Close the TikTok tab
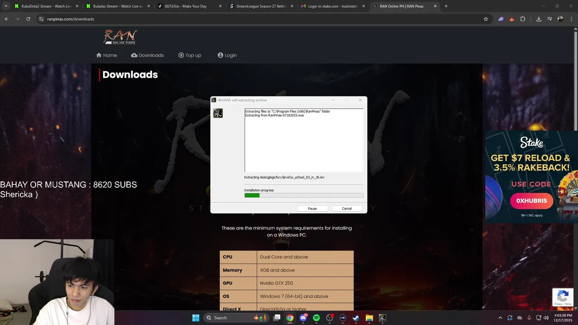This screenshot has width=578, height=325. pyautogui.click(x=220, y=6)
